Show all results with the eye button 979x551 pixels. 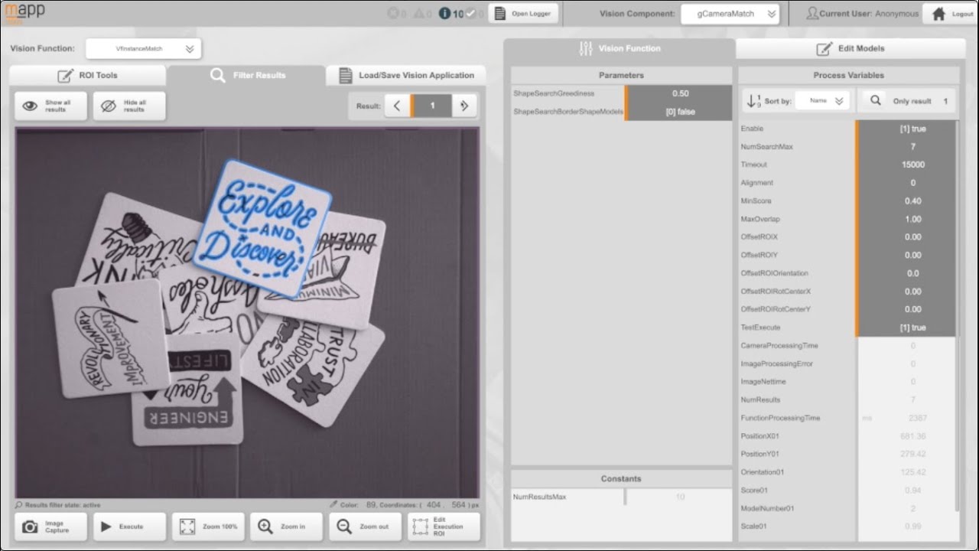coord(51,106)
